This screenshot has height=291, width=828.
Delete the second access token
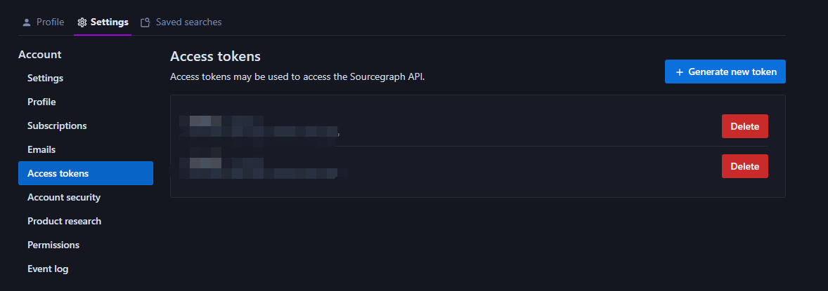point(744,166)
